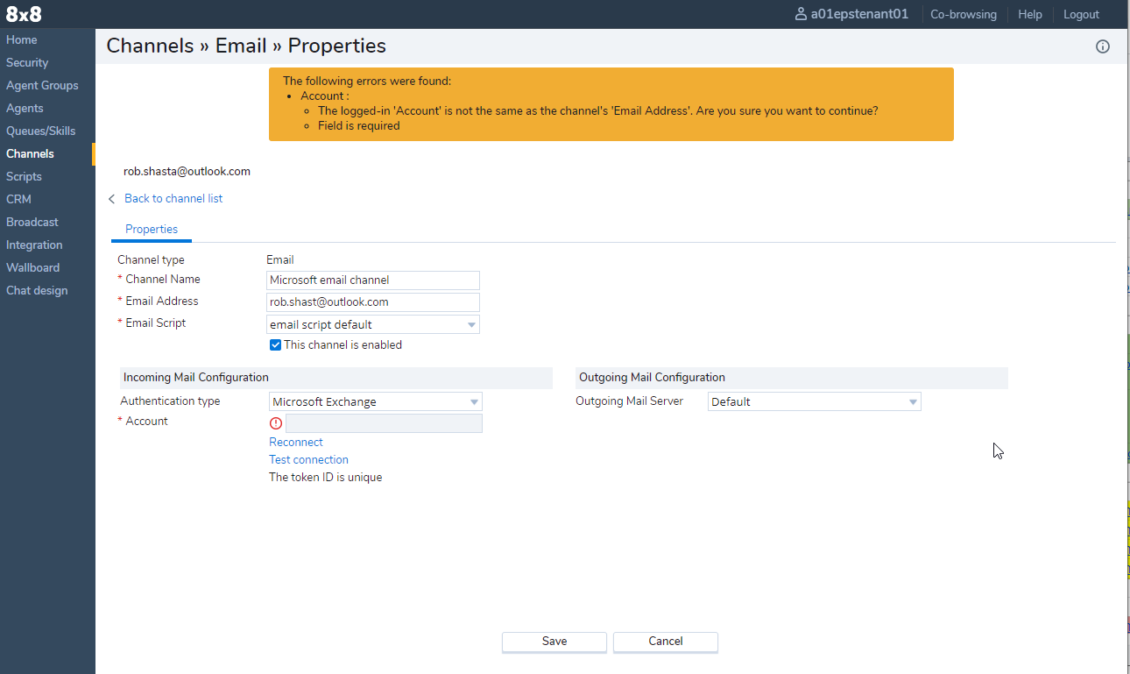Click the logged-in Account mismatch warning text
Viewport: 1130px width, 674px height.
597,111
